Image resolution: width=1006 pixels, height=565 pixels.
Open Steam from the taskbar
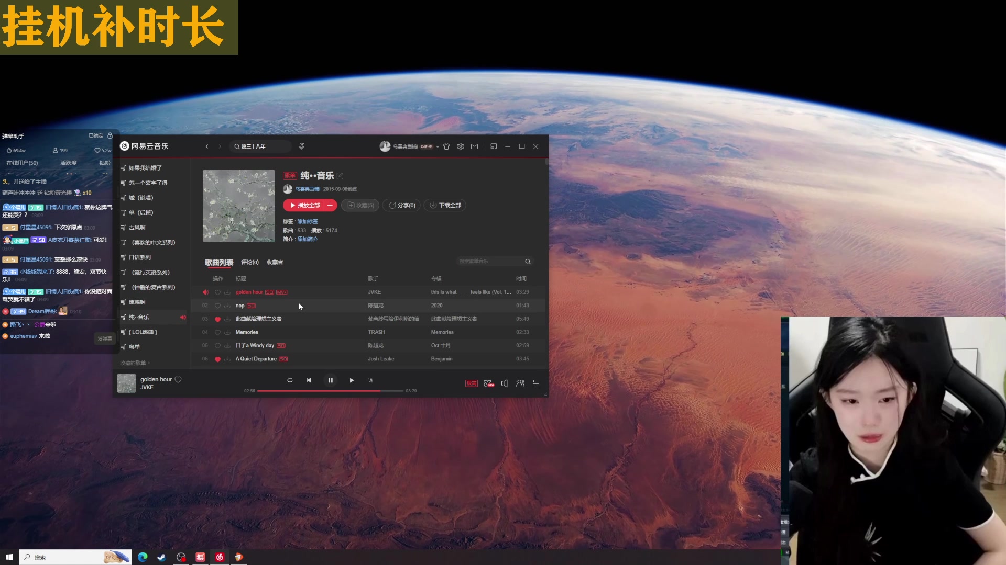click(x=161, y=557)
